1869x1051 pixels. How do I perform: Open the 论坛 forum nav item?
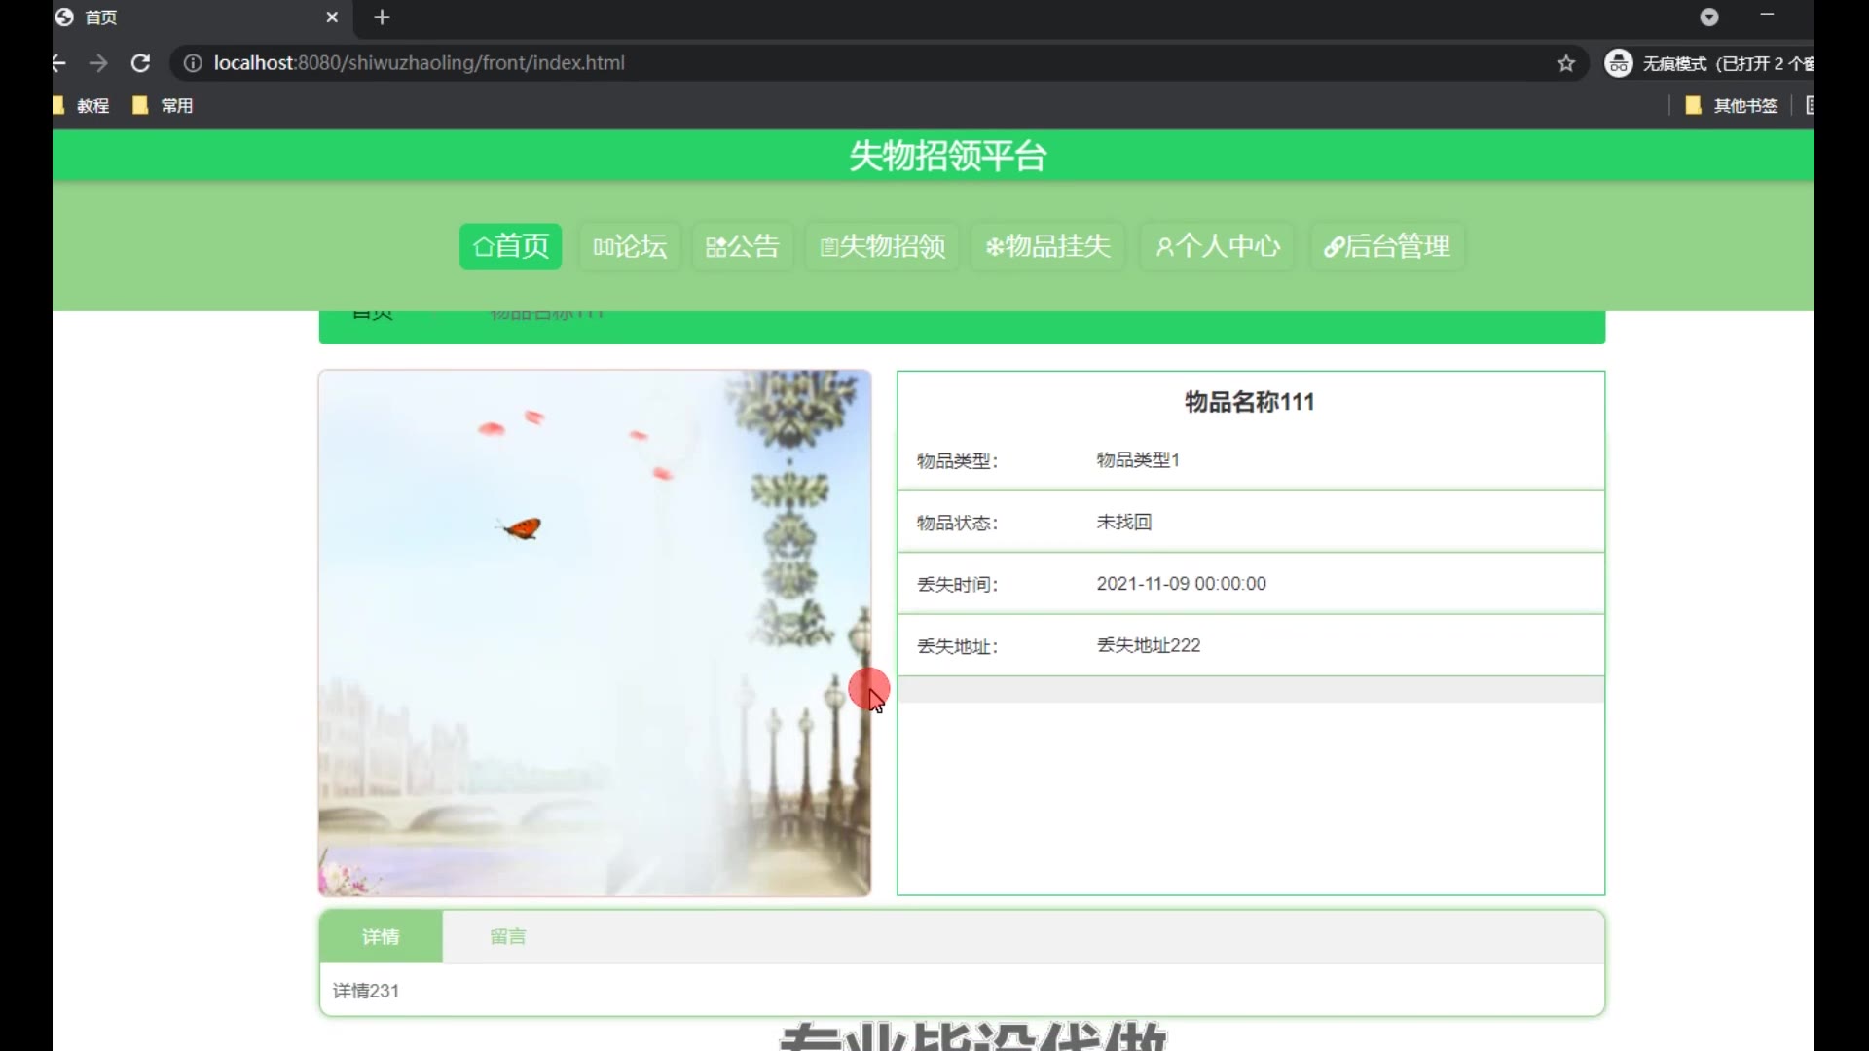click(x=630, y=246)
